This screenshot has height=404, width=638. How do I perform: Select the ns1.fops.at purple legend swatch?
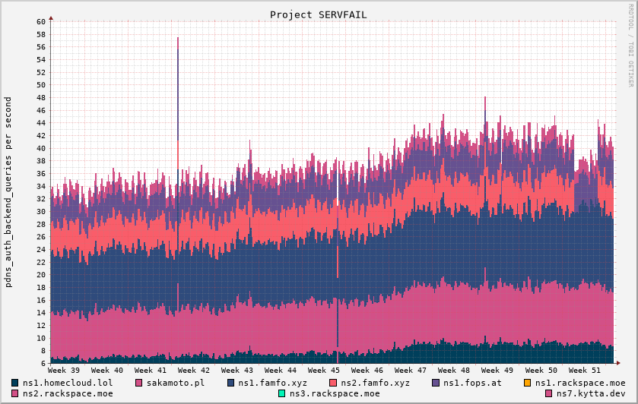[436, 383]
